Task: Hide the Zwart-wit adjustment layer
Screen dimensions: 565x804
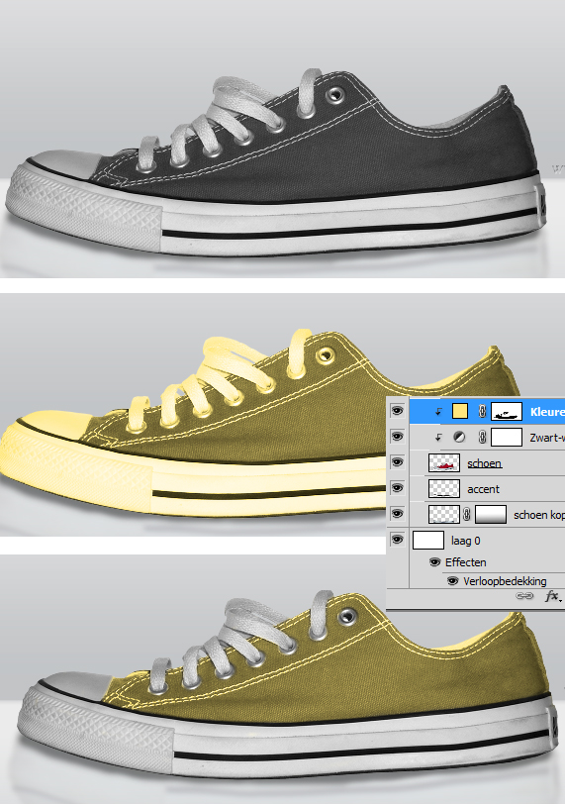Action: tap(397, 437)
